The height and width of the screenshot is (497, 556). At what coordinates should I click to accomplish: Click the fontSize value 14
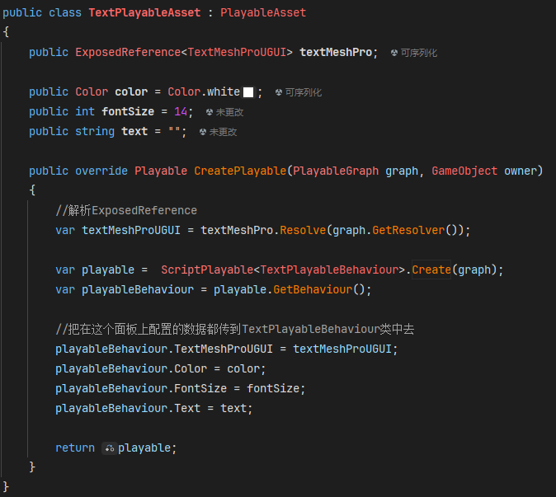pyautogui.click(x=181, y=112)
